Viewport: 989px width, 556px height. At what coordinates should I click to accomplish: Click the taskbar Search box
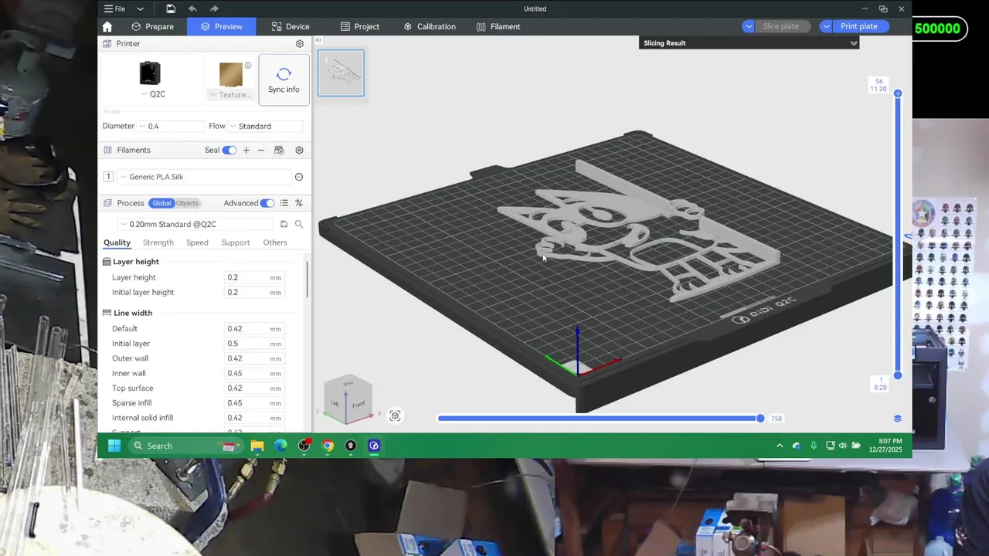[185, 446]
